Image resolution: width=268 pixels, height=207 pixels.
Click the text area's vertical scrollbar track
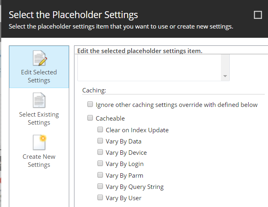(x=225, y=64)
